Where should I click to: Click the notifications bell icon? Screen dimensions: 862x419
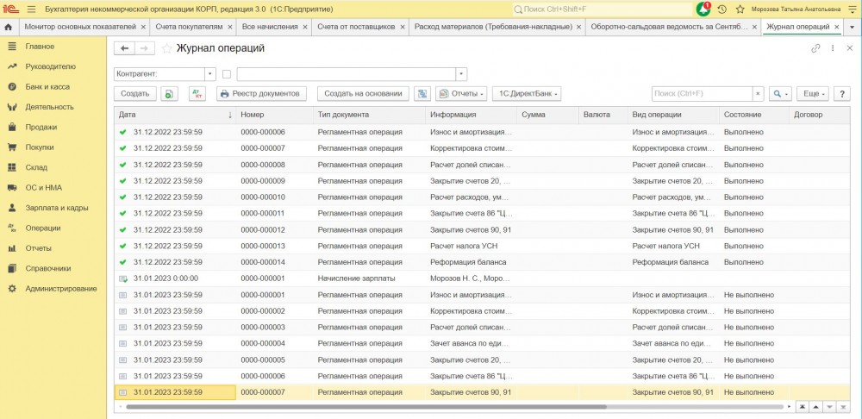pyautogui.click(x=703, y=9)
